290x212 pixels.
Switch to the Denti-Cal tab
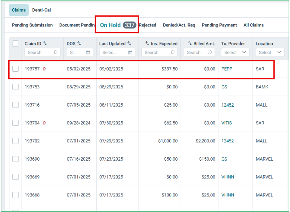(41, 10)
